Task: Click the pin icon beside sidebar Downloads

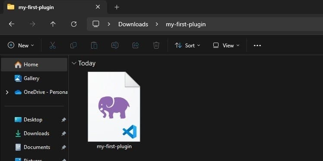Action: (64, 134)
